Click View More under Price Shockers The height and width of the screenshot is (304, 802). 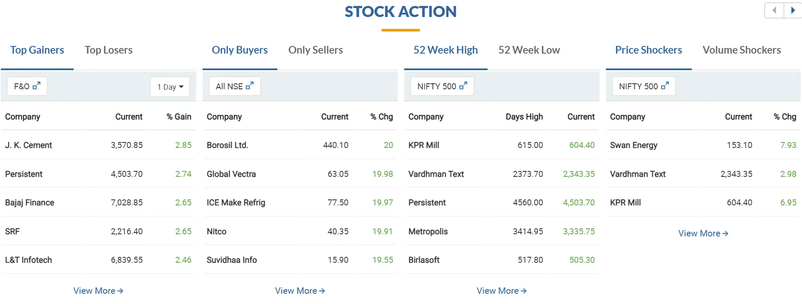703,233
